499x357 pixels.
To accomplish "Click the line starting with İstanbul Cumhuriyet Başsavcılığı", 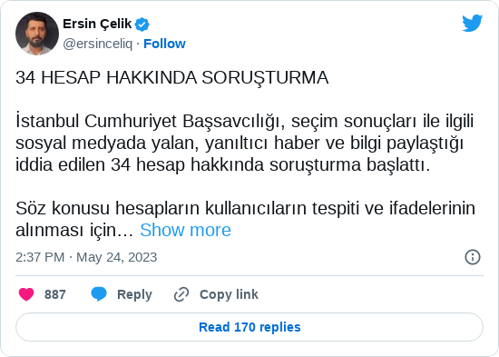I will pyautogui.click(x=244, y=122).
